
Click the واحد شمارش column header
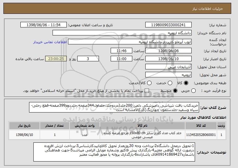coord(85,126)
